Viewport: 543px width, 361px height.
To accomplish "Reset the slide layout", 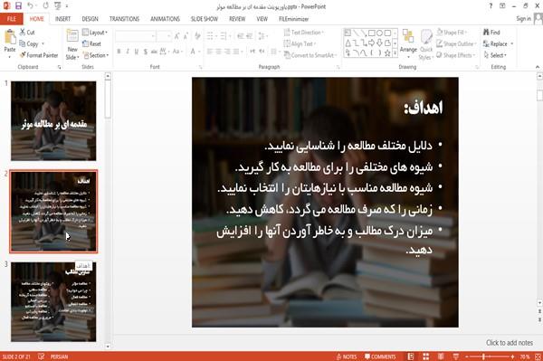I will click(x=91, y=43).
